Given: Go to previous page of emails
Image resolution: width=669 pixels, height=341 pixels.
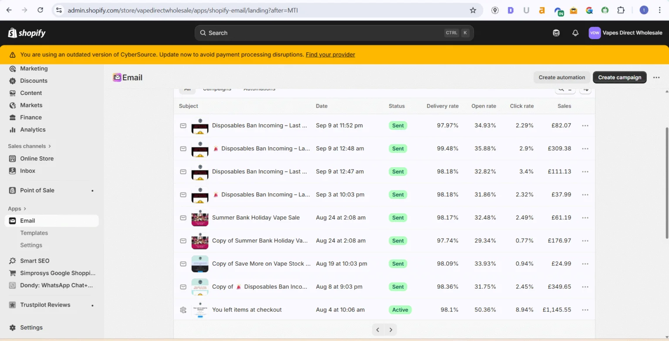Looking at the screenshot, I should (x=378, y=330).
